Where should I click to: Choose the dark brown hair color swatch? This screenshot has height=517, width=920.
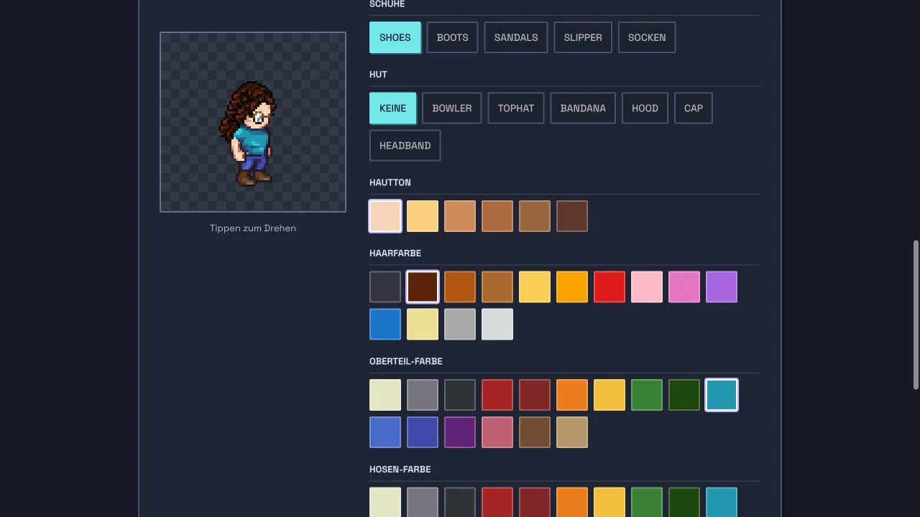coord(423,287)
